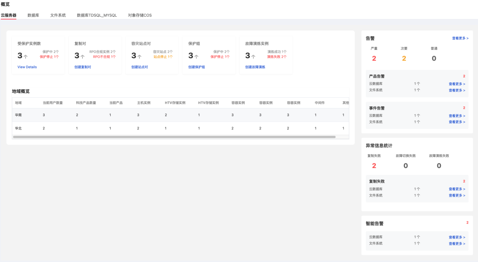Click 查看更多 for 文件系统 under 智能告警

tap(457, 243)
